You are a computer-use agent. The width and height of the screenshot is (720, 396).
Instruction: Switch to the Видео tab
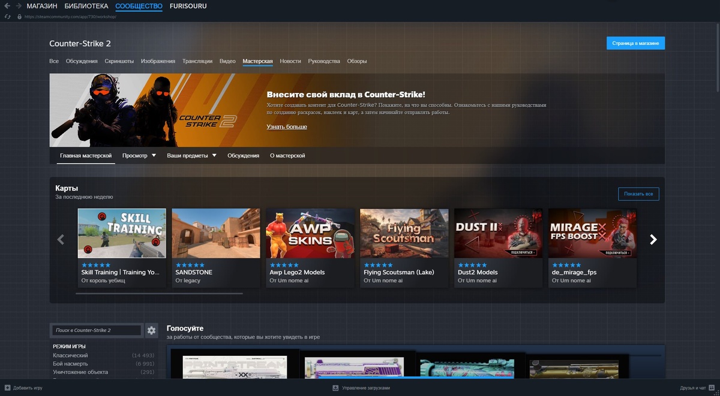point(227,61)
